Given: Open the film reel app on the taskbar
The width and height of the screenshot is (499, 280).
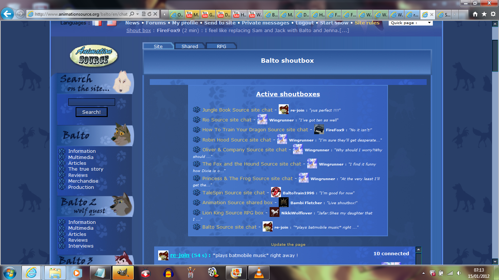Looking at the screenshot, I should (214, 273).
